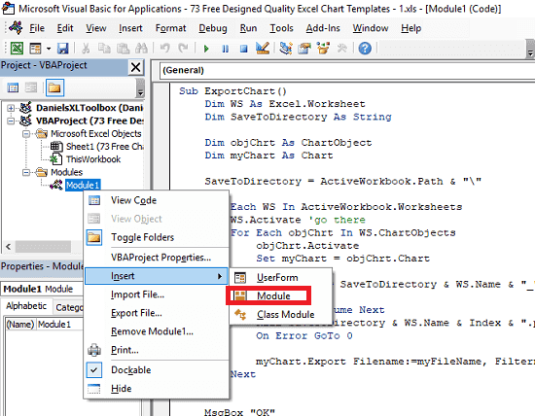Open the Window menu

pyautogui.click(x=371, y=28)
